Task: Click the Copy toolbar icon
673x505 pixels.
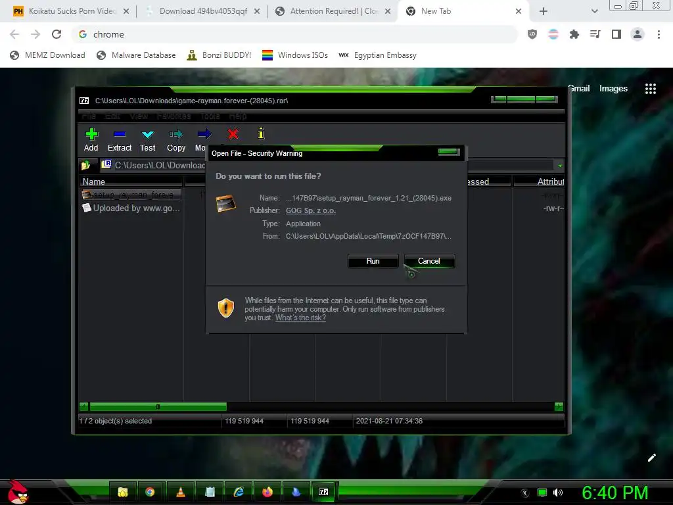Action: (x=176, y=134)
